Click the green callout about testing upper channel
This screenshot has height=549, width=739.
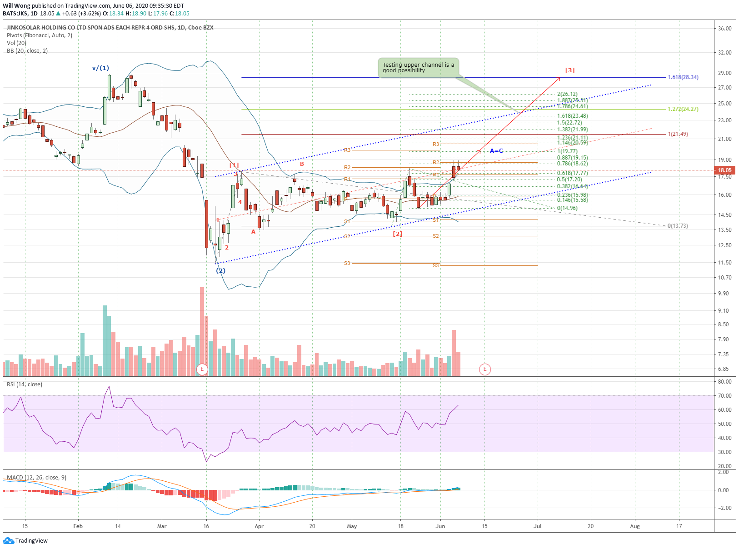pos(418,68)
